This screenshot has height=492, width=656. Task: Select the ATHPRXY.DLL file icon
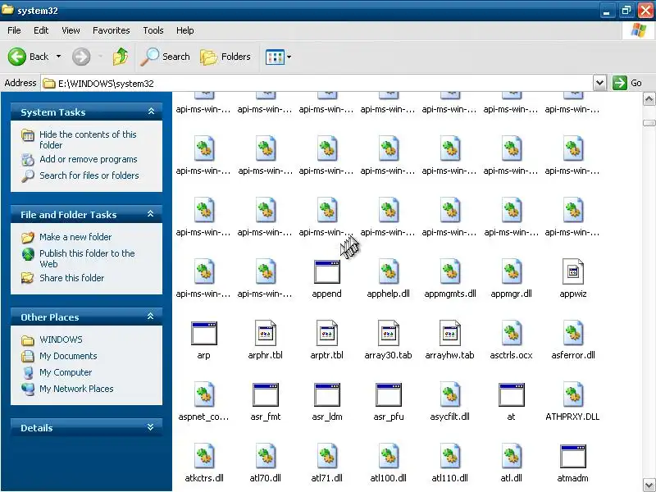(x=572, y=394)
